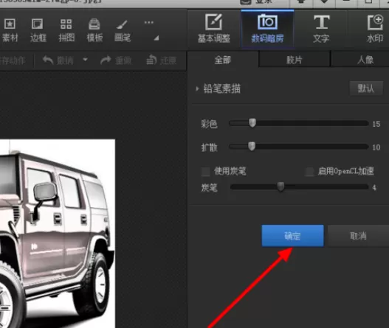Expand the small triangle under more tools
This screenshot has width=389, height=328.
pyautogui.click(x=156, y=38)
